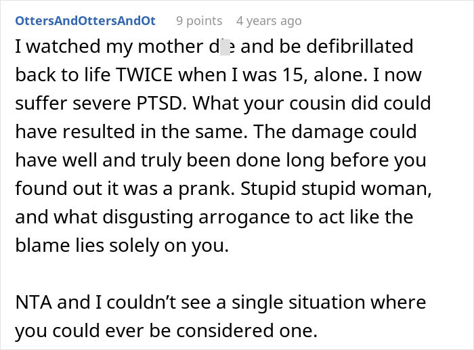Image resolution: width=474 pixels, height=350 pixels.
Task: Click the 9 points score
Action: click(198, 21)
